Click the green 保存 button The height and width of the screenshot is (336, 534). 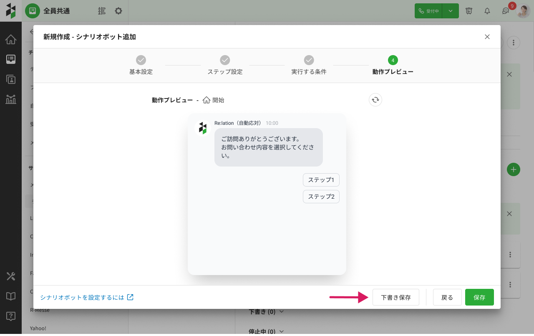point(479,297)
